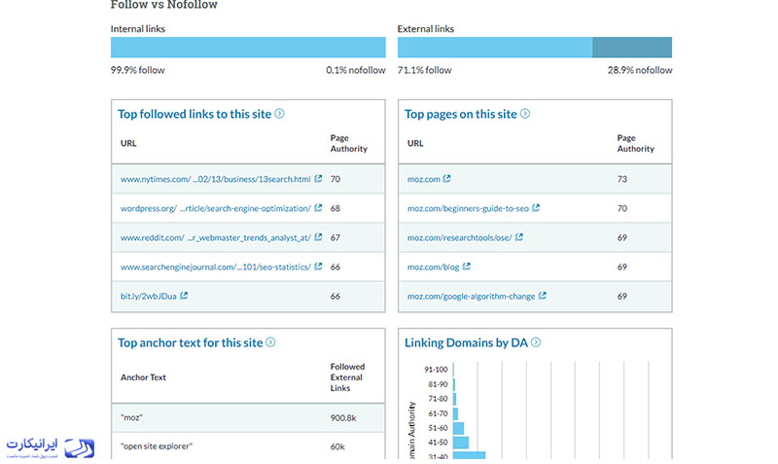Click URL column header in Top pages table

point(415,143)
